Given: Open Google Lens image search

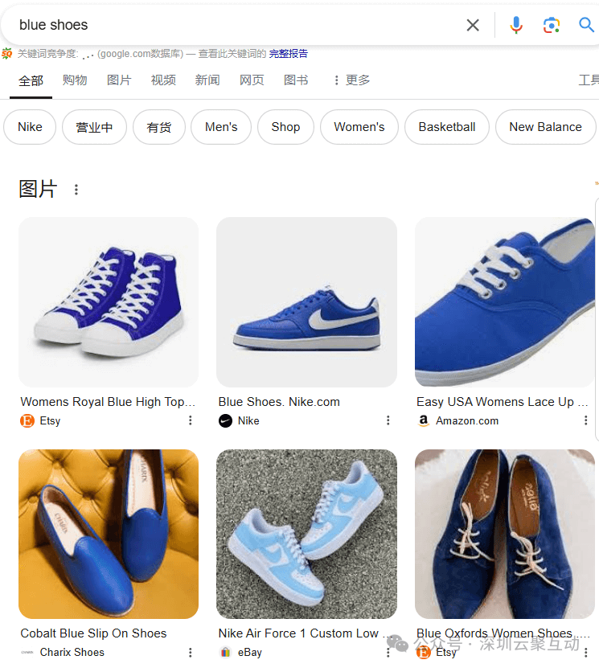Looking at the screenshot, I should tap(552, 25).
